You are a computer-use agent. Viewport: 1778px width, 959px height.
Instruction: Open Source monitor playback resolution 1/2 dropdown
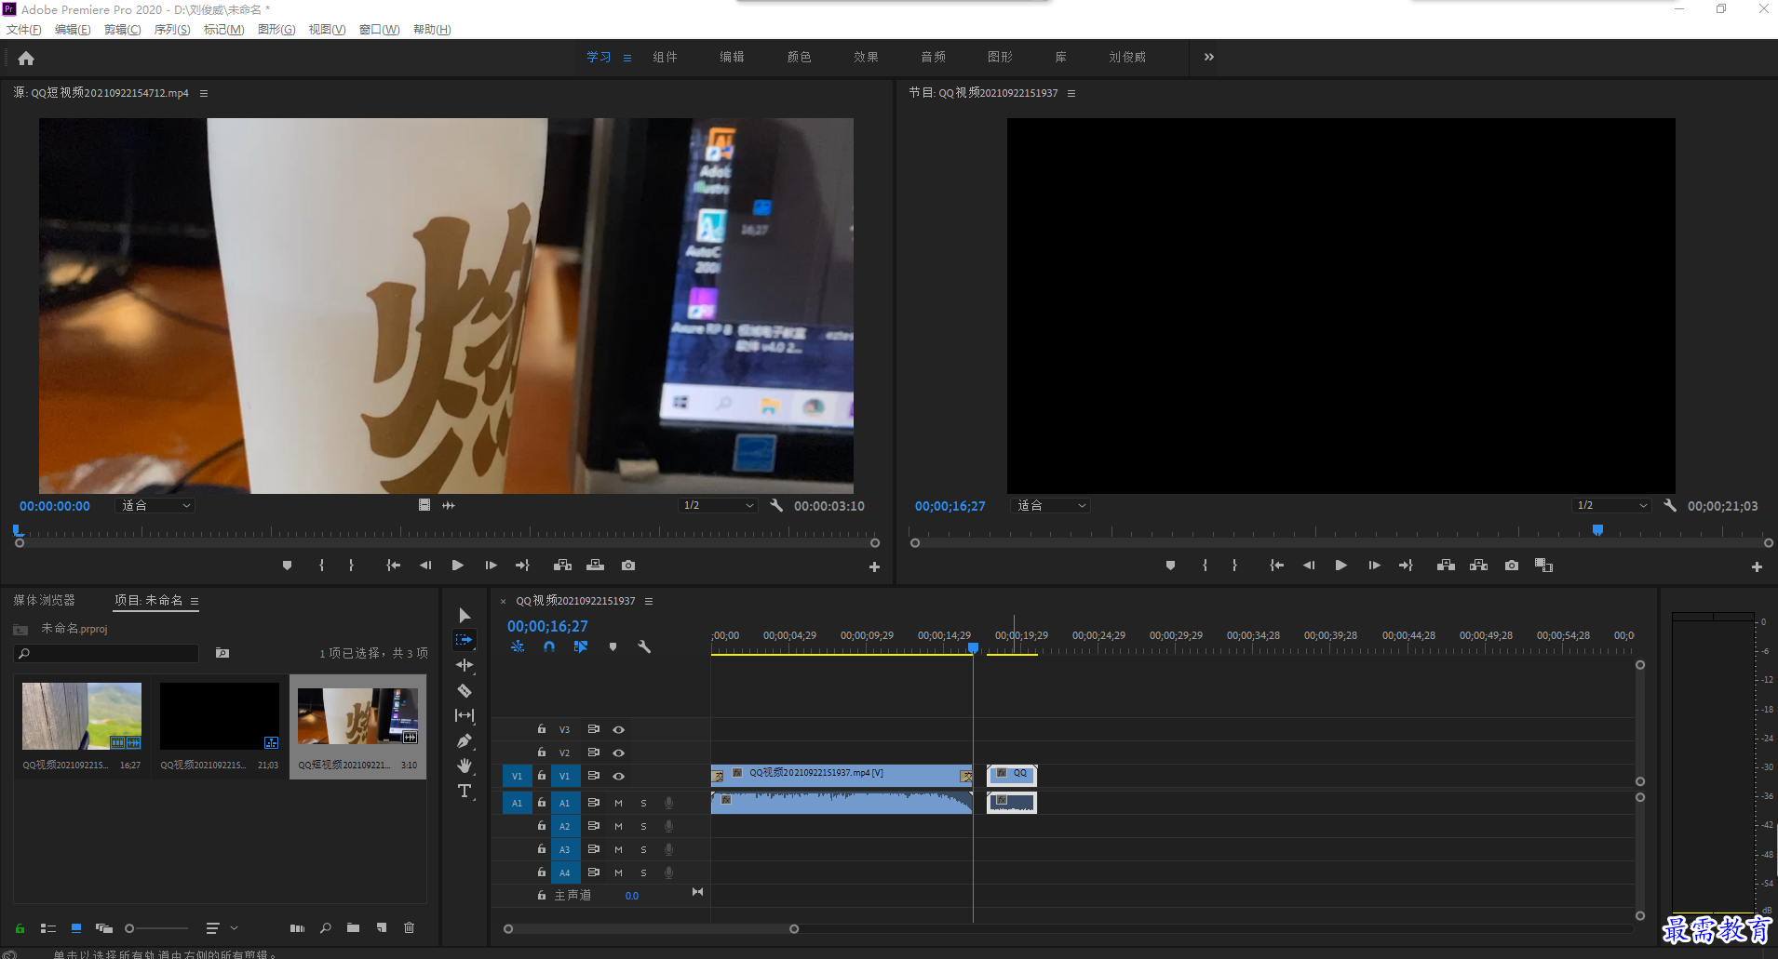718,505
